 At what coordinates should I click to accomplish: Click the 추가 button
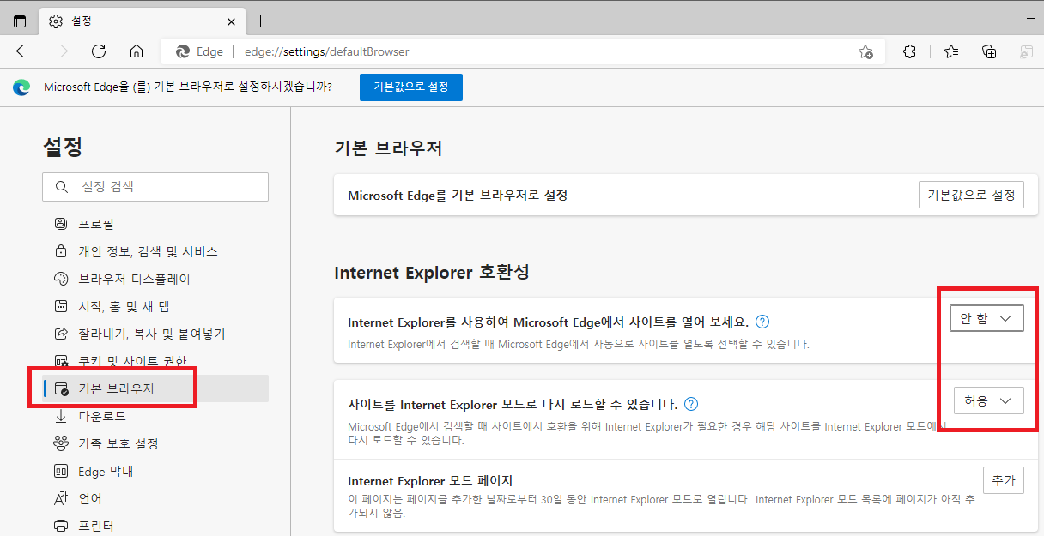click(1004, 480)
